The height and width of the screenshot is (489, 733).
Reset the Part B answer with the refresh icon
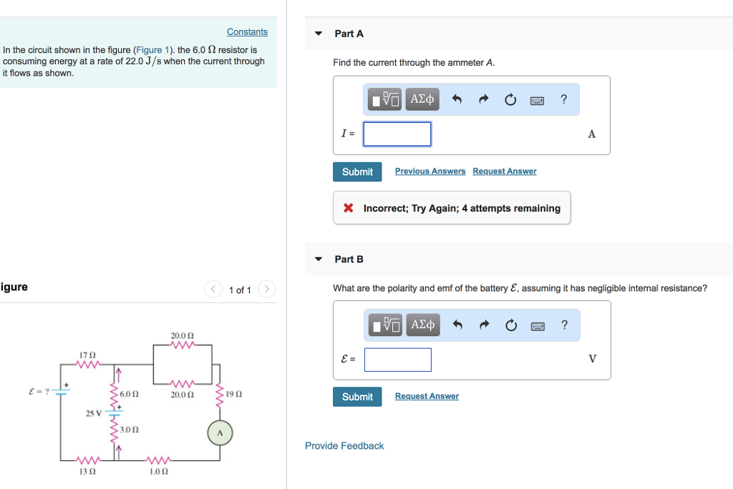point(510,325)
